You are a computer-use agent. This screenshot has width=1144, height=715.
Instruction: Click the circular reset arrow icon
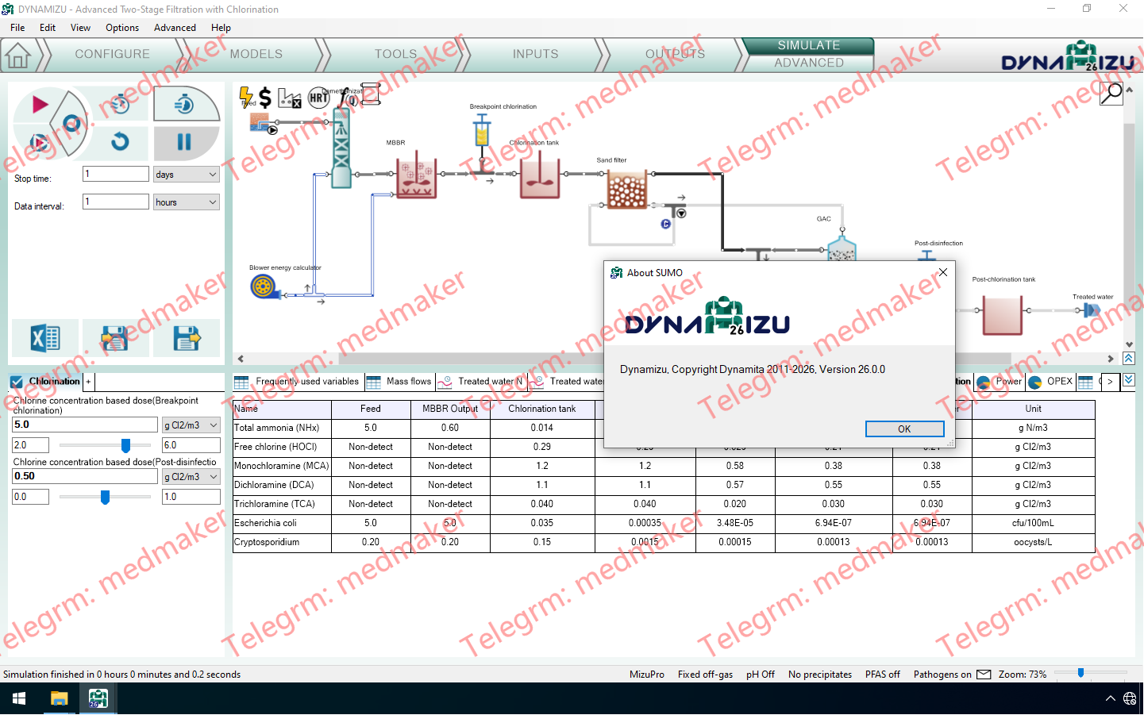[119, 142]
